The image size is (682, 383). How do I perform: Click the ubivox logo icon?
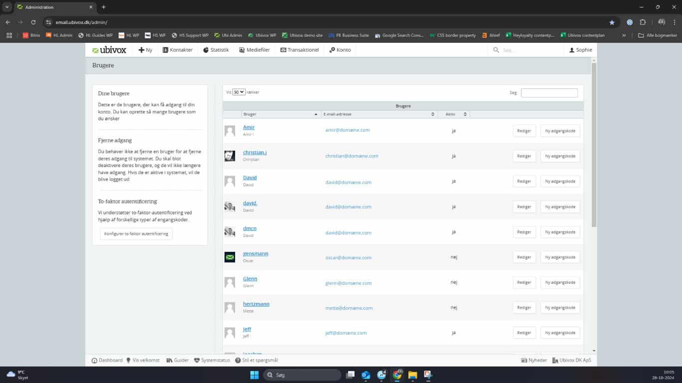click(x=95, y=50)
